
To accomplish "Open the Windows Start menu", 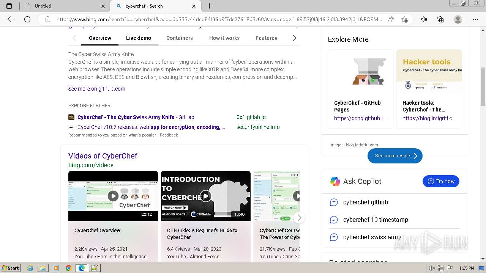I will pyautogui.click(x=11, y=268).
